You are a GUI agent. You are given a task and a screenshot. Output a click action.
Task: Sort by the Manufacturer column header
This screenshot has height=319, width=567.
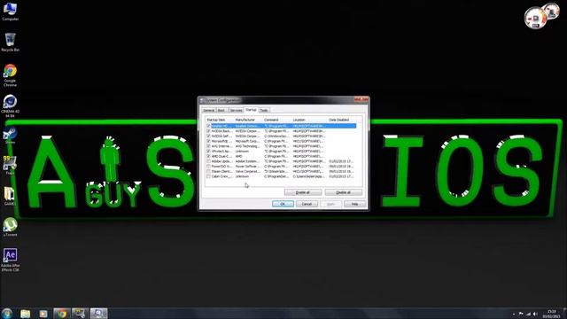pos(248,120)
